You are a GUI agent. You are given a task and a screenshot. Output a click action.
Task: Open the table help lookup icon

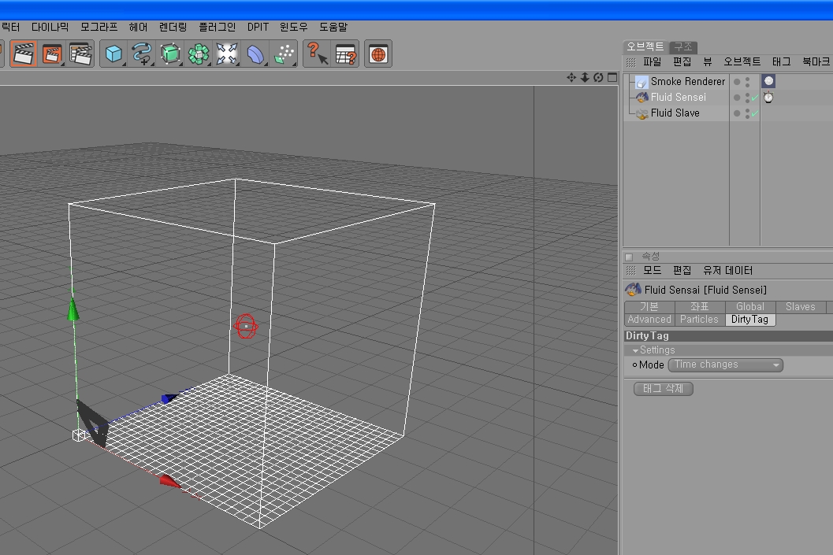coord(345,54)
